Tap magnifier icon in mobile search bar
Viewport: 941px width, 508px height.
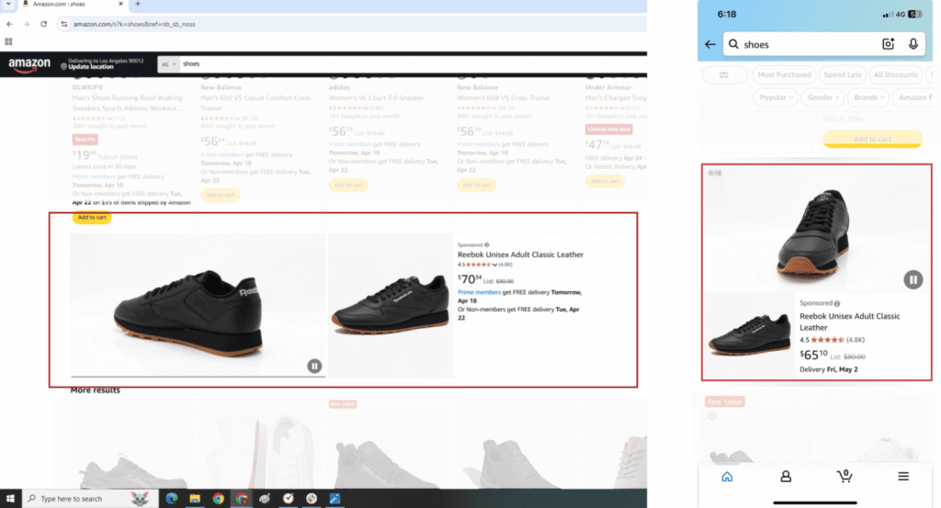(x=733, y=44)
